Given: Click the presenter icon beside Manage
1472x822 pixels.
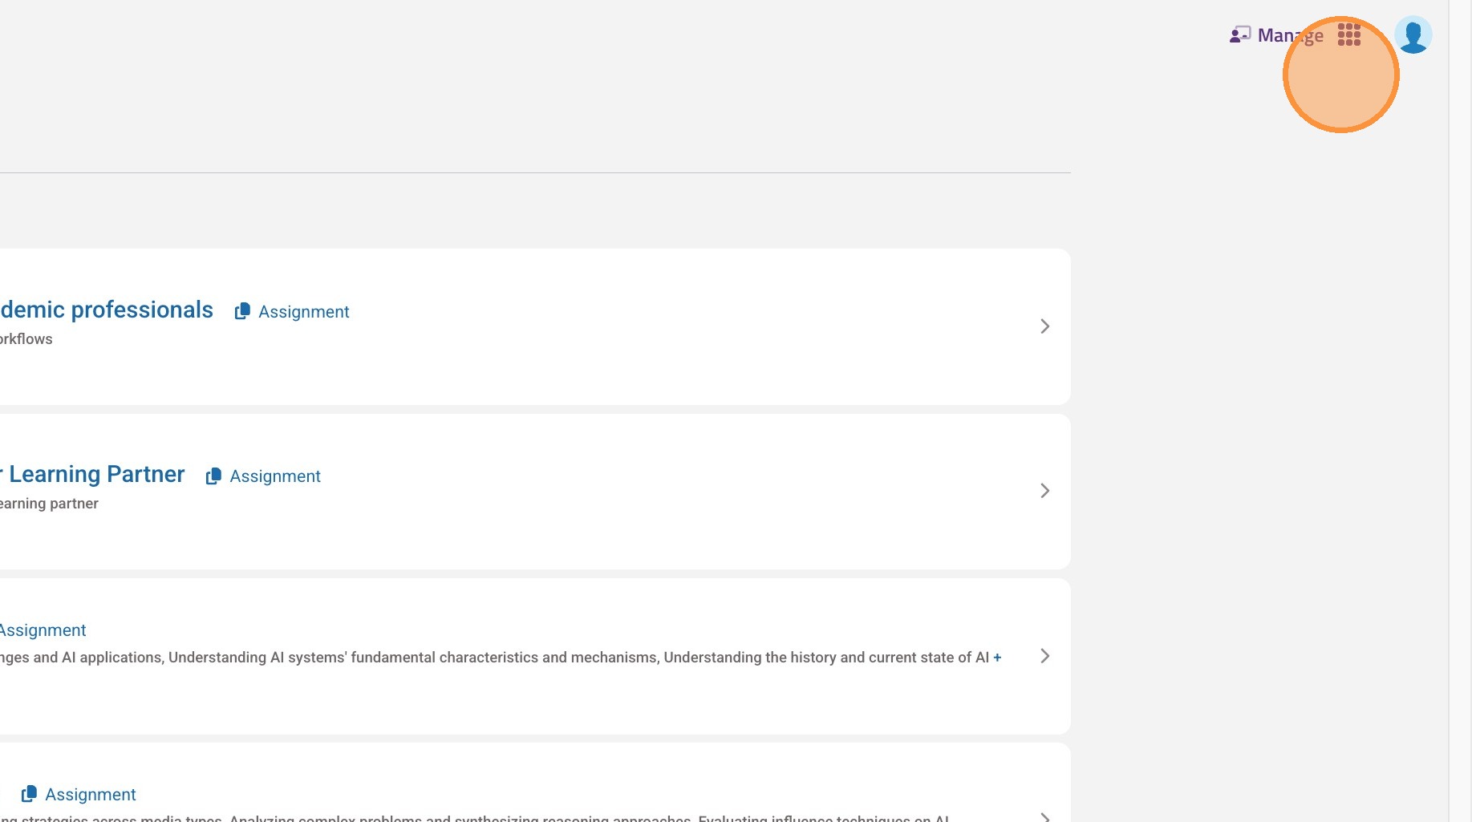Looking at the screenshot, I should pos(1239,35).
